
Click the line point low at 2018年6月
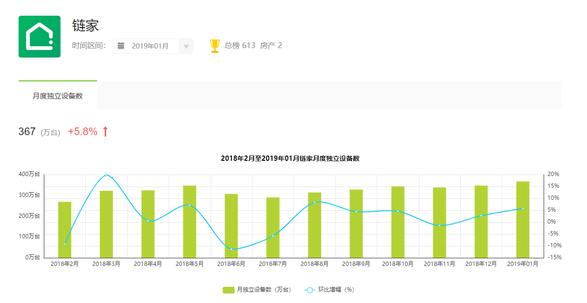(231, 249)
